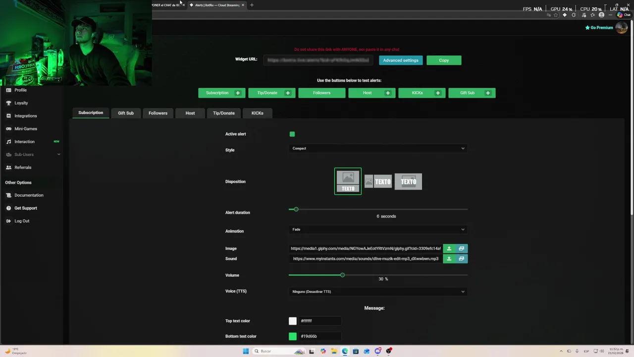
Task: Select image-above-text disposition layout
Action: 348,181
